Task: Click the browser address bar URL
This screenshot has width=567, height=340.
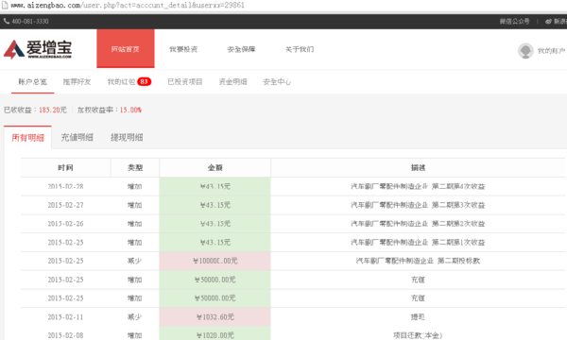Action: coord(128,5)
